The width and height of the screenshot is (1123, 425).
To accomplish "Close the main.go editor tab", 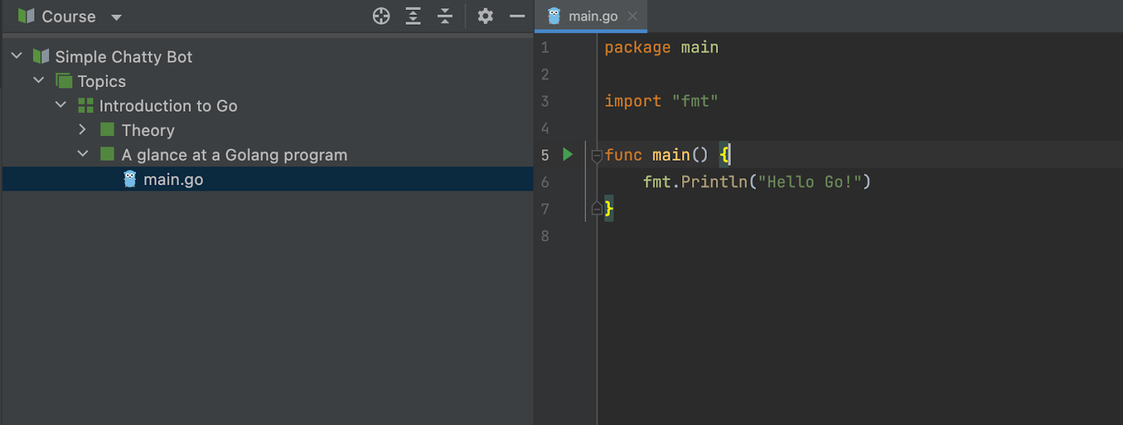I will [632, 16].
